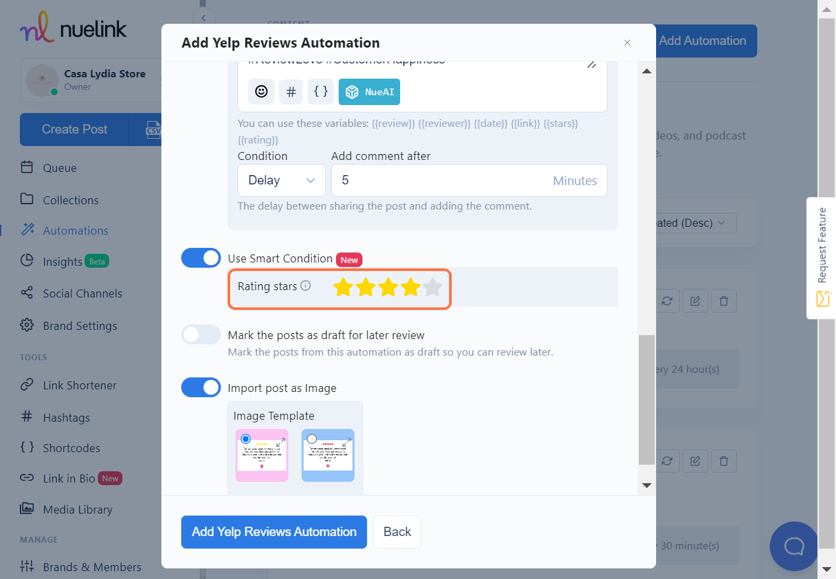Open the Casa Lydia Store brand switcher

91,81
